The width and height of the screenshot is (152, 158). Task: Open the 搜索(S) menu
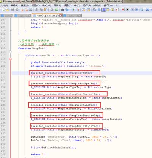point(25,5)
